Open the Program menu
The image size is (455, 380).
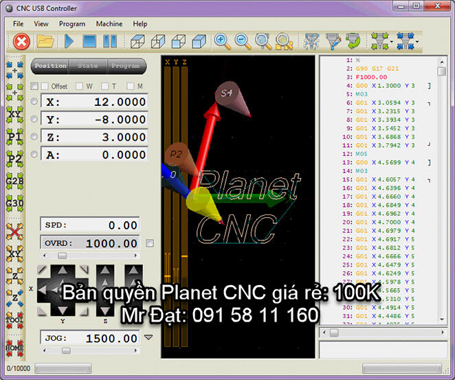point(72,24)
